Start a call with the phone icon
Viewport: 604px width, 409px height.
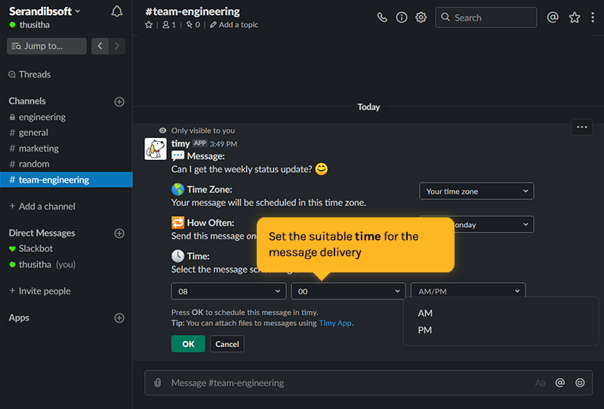tap(382, 17)
